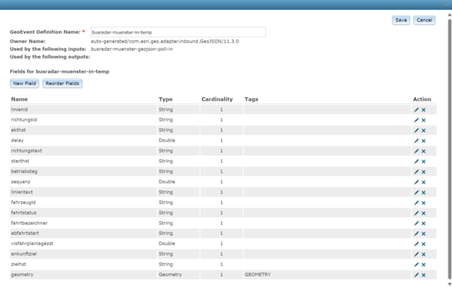Screen dimensions: 452x287
Task: Delete the zielhst field
Action: pos(424,265)
